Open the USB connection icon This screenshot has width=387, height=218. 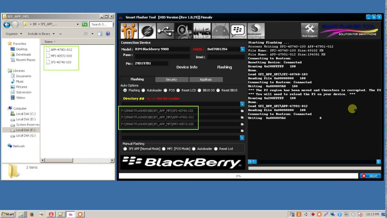coord(165,31)
